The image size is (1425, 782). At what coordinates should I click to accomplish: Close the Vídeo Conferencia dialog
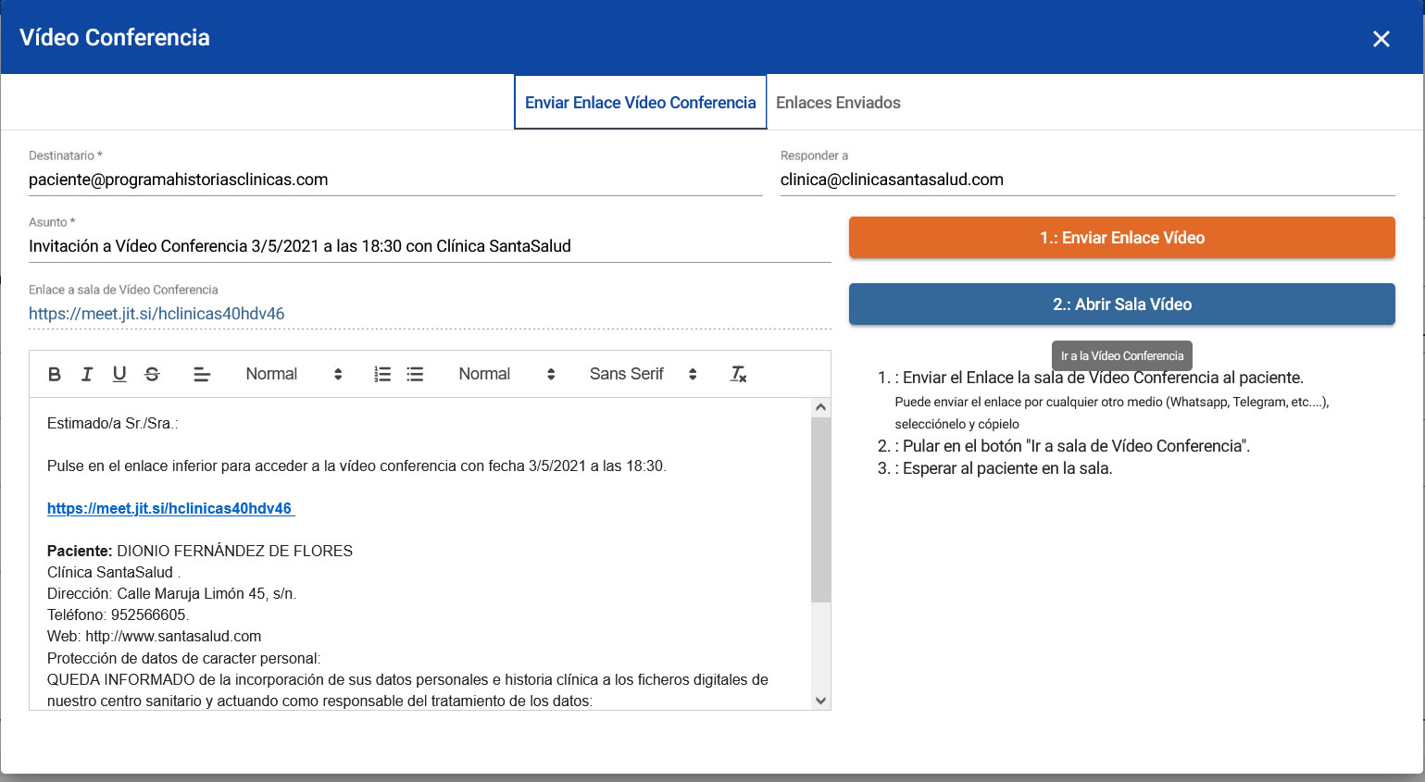1381,39
